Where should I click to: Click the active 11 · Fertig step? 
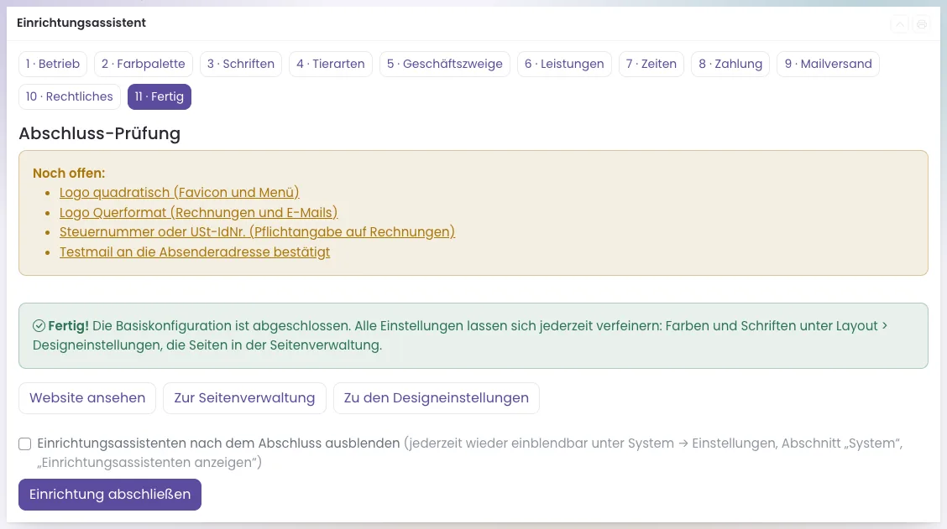pos(160,96)
